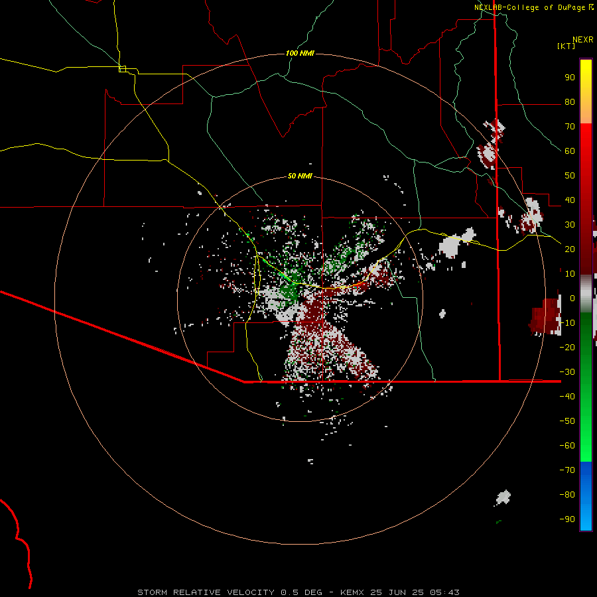Click the 40 value on the velocity scale
Screen dimensions: 597x597
click(x=570, y=200)
